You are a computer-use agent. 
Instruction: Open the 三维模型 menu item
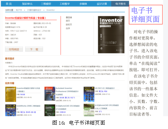coord(46,4)
